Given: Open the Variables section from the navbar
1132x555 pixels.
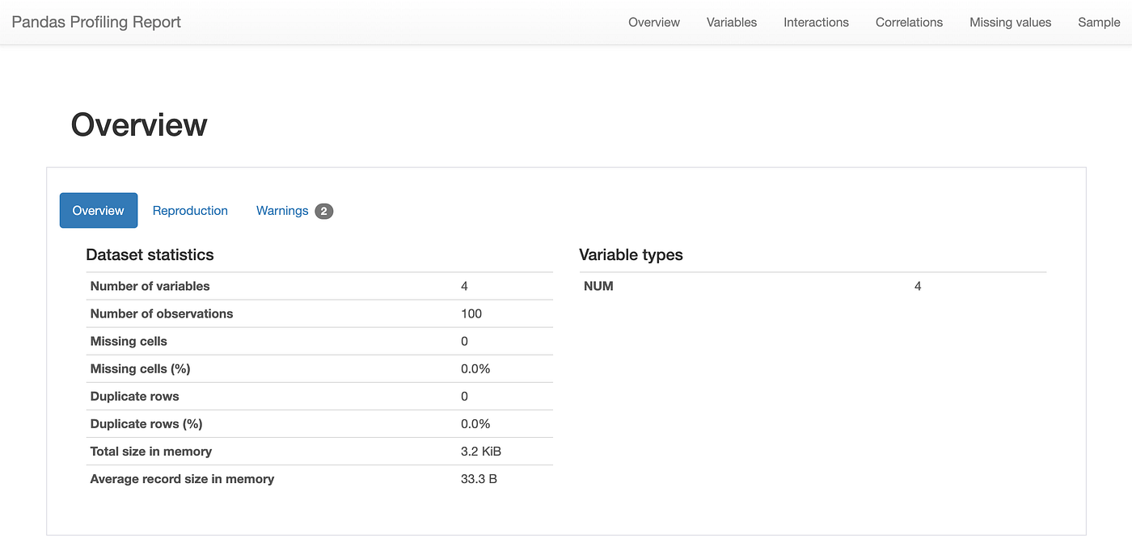Looking at the screenshot, I should [x=731, y=22].
